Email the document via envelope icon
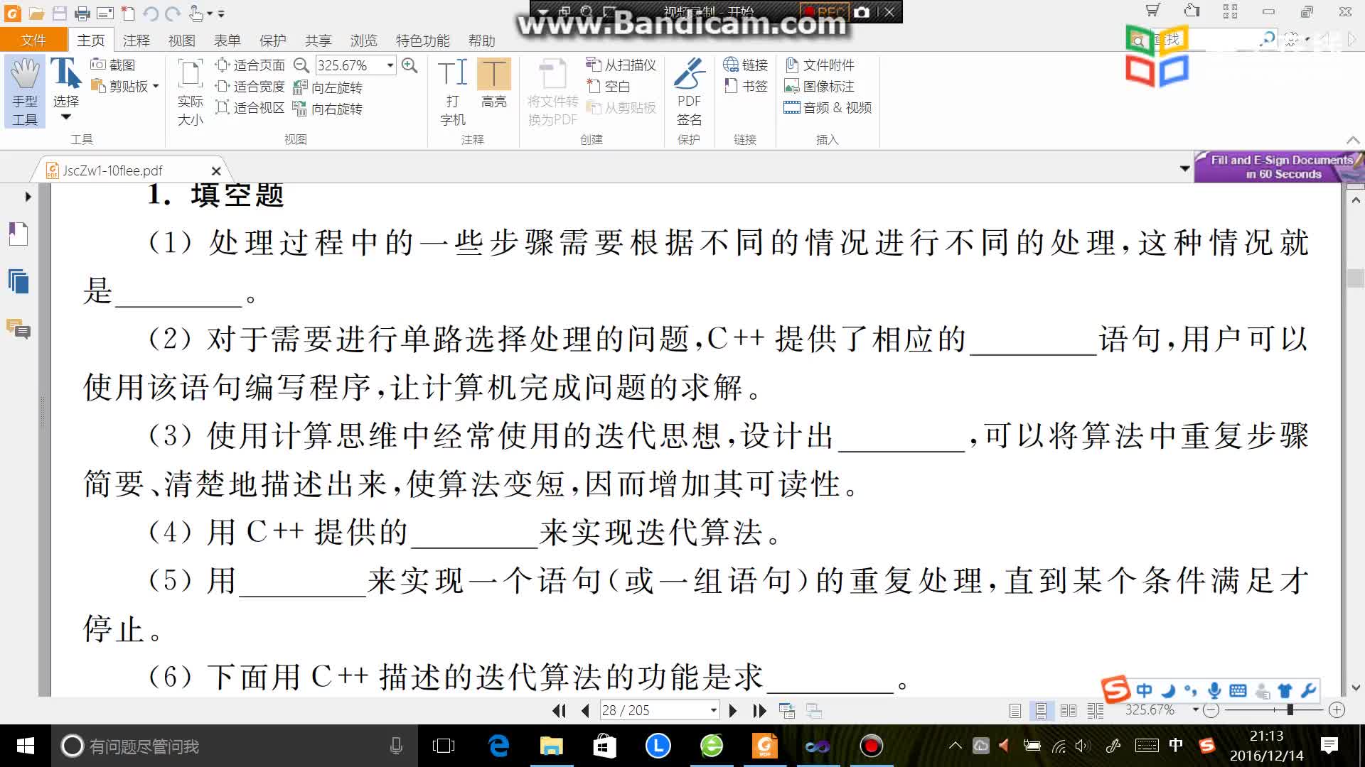The image size is (1365, 767). point(105,13)
